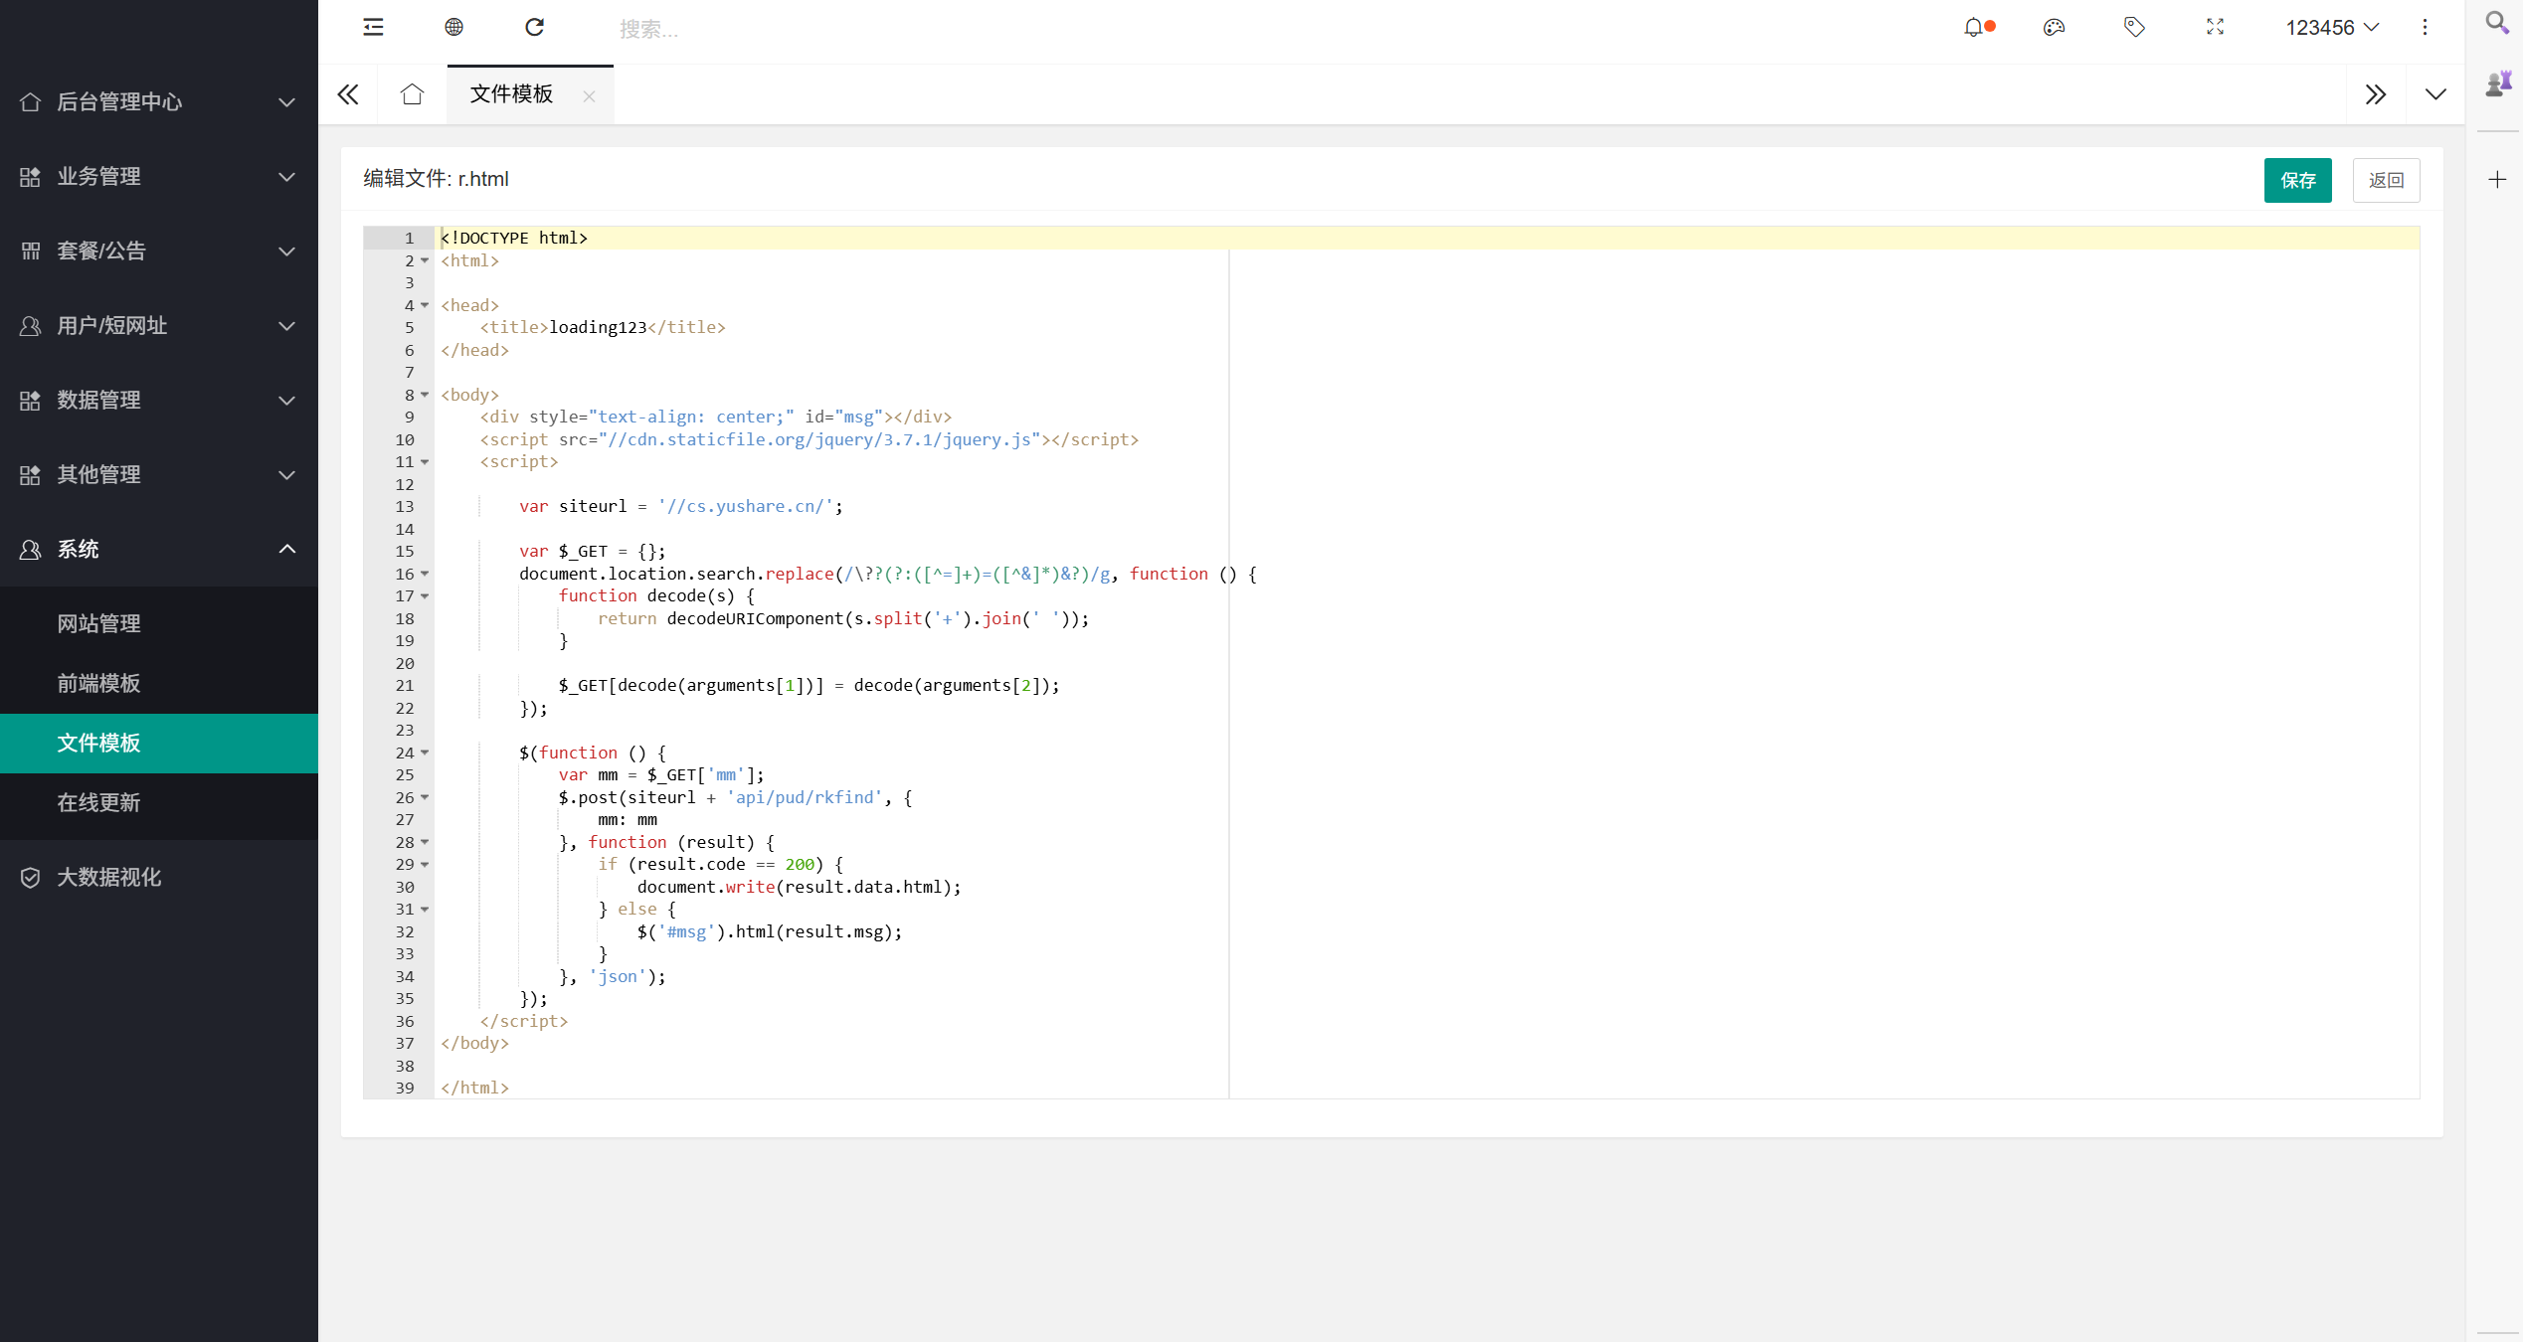The width and height of the screenshot is (2523, 1342).
Task: Fold the body tag at line 8
Action: 425,395
